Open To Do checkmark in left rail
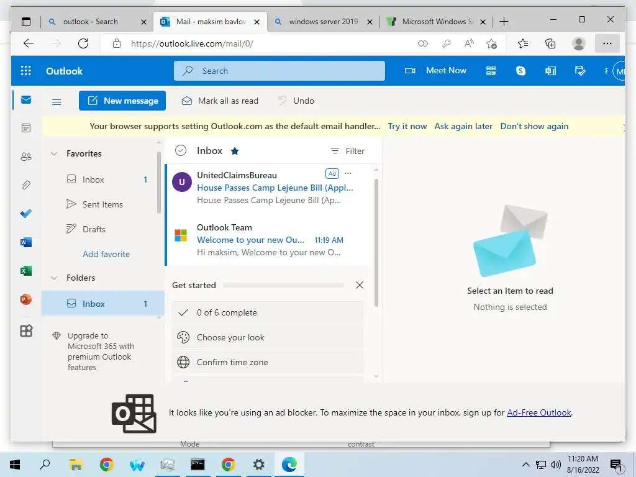The width and height of the screenshot is (636, 477). click(x=26, y=214)
